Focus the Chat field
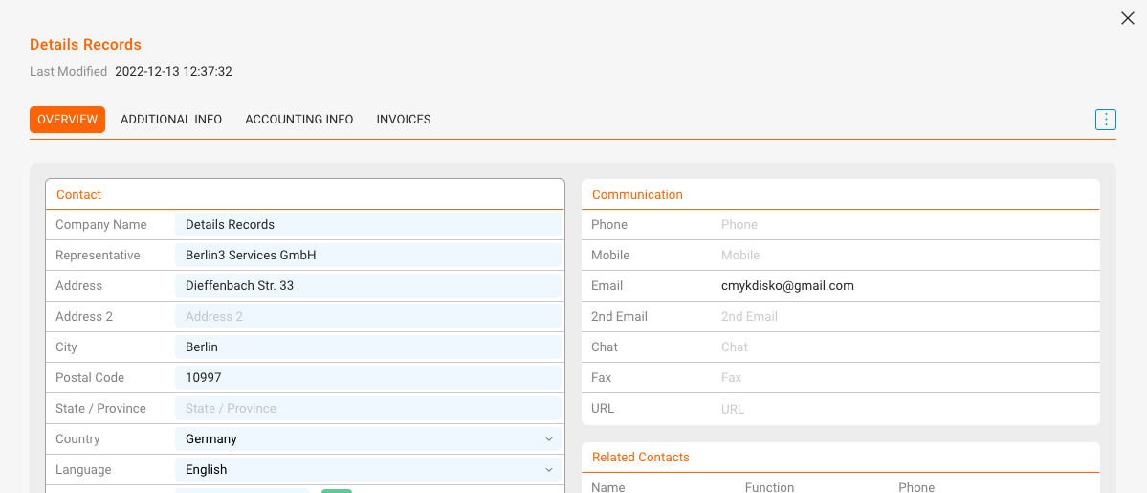The image size is (1147, 493). tap(906, 347)
